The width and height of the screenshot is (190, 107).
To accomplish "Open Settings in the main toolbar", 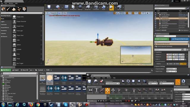I will click(80, 7).
